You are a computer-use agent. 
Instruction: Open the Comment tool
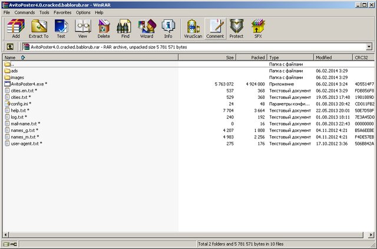pyautogui.click(x=215, y=29)
